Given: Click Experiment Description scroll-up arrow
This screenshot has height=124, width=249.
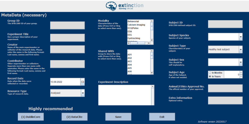Looking at the screenshot, I should coord(153,86).
